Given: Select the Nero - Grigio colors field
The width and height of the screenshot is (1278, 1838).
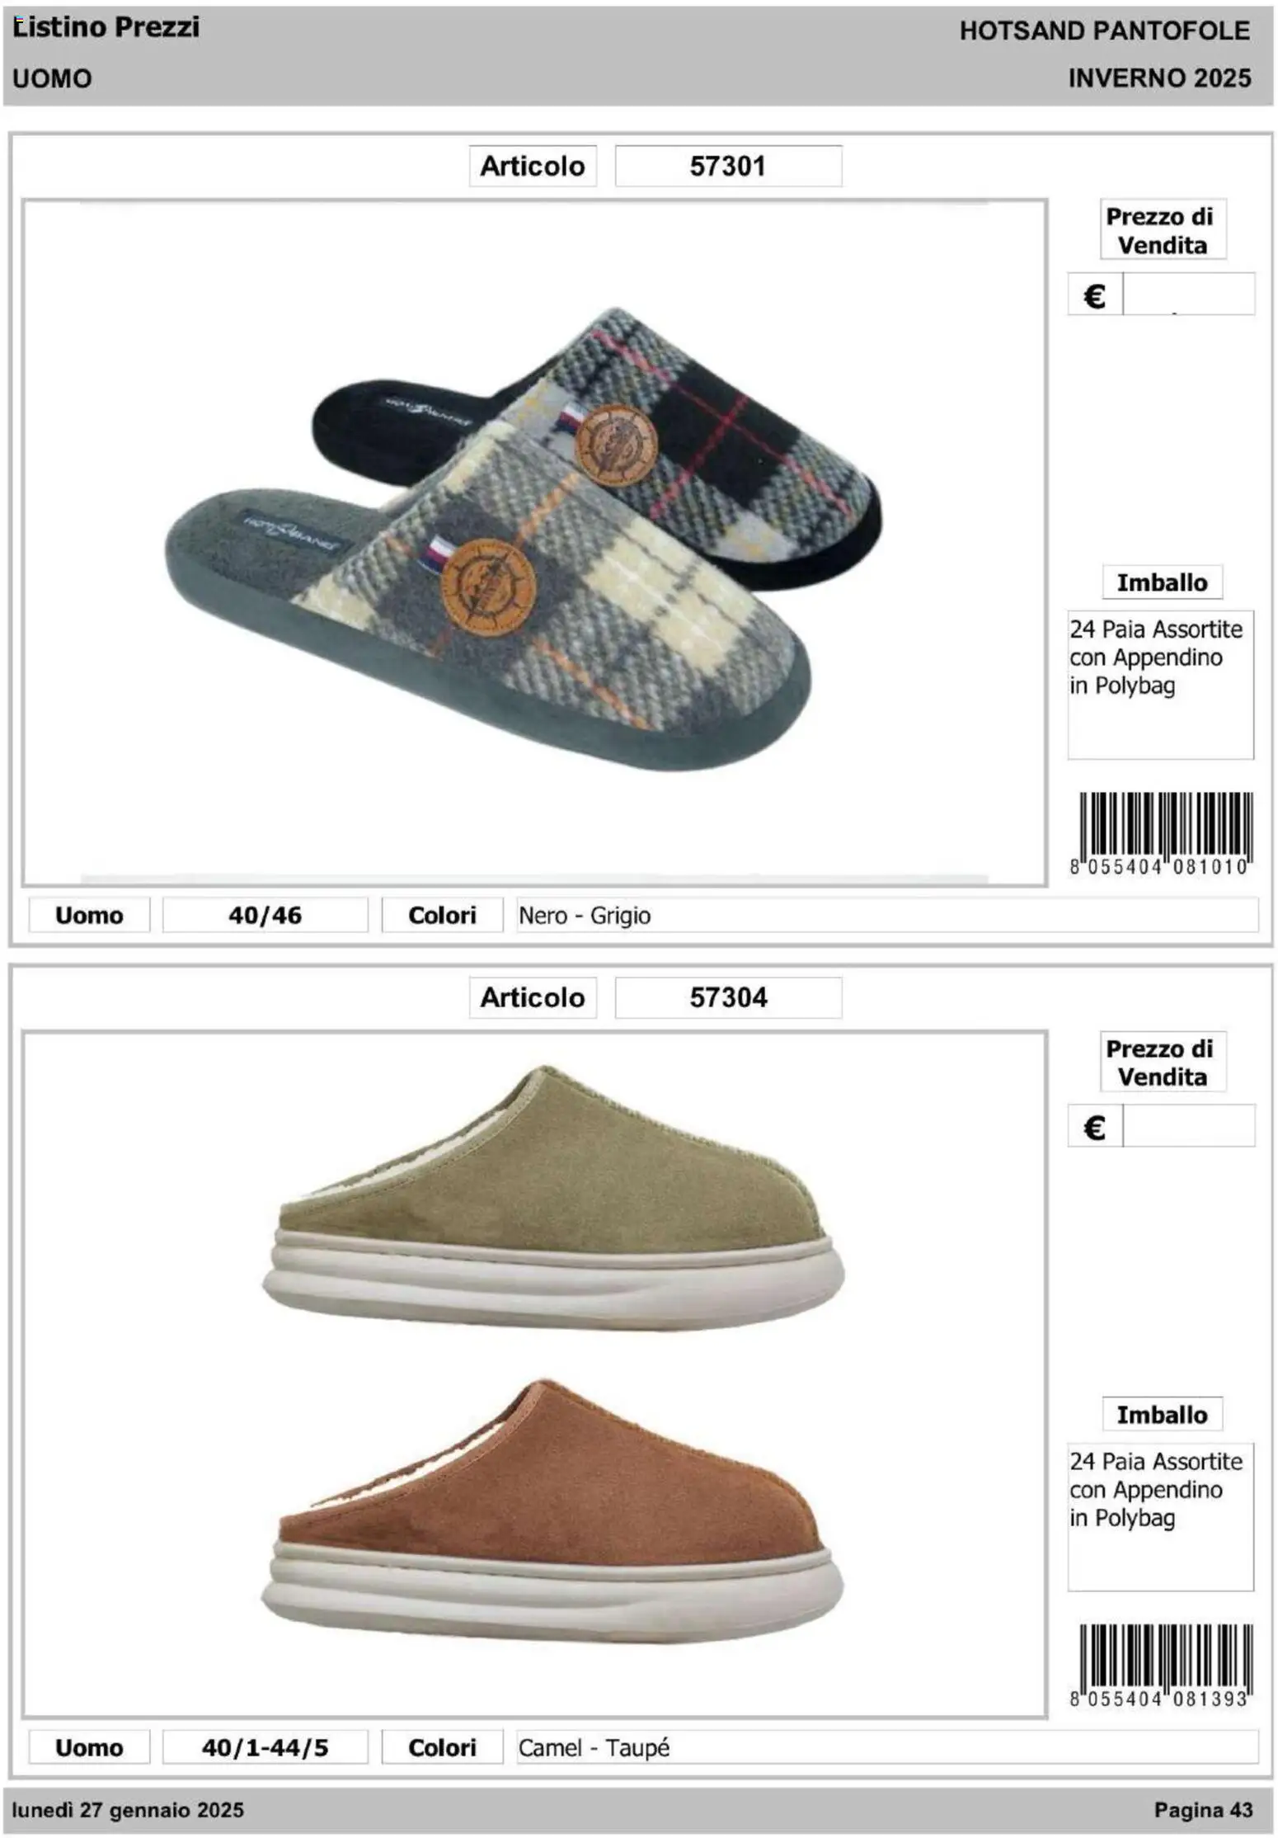Looking at the screenshot, I should click(x=887, y=915).
